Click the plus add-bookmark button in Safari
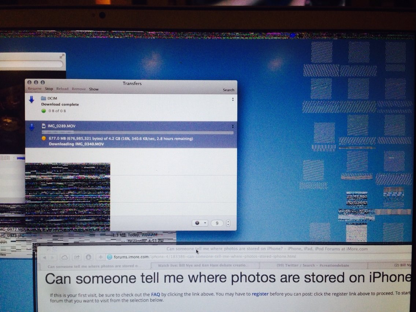The width and height of the screenshot is (416, 312). coord(101,257)
